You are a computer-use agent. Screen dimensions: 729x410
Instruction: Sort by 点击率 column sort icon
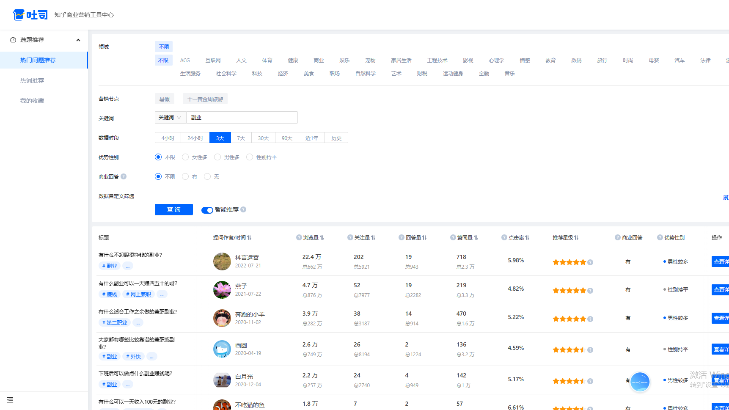(527, 238)
